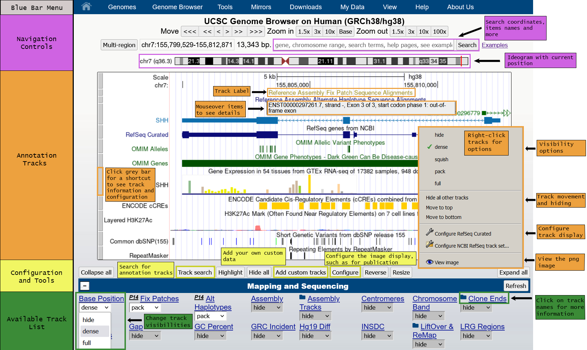
Task: Click the folder icon beside LiftOver & ReMap
Action: 416,326
